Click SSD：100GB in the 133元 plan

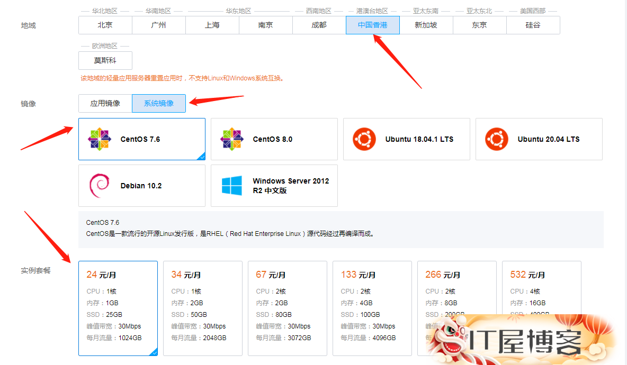click(x=360, y=315)
